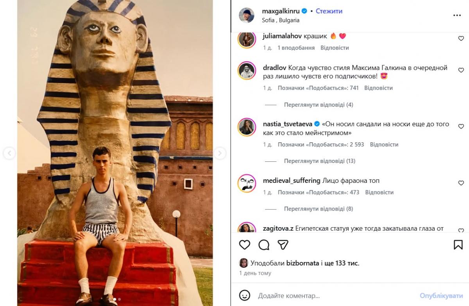
Task: Like the comment by medieval_suffering
Action: coord(461,183)
